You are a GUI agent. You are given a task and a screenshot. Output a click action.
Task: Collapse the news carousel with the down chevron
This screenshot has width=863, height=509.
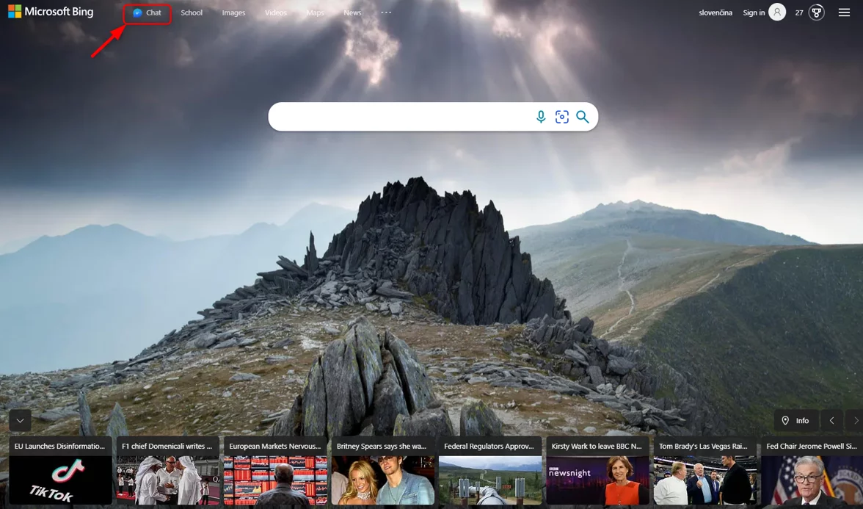tap(20, 420)
